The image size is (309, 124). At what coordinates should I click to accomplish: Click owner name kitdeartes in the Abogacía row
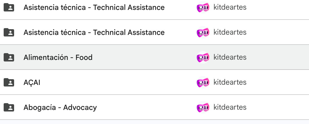click(230, 107)
